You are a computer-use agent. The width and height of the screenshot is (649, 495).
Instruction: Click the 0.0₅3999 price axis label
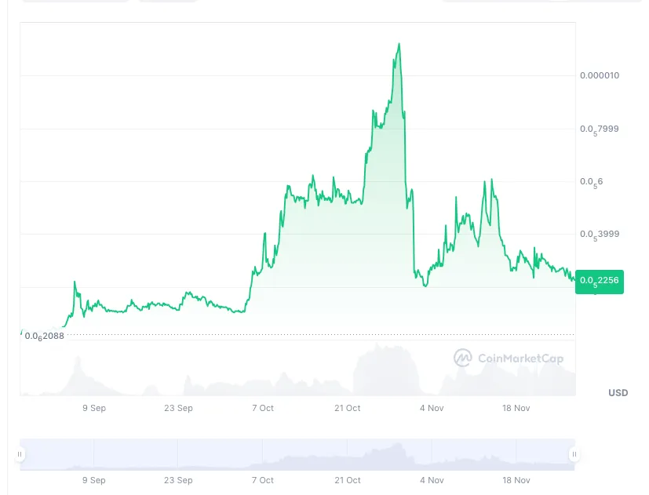pos(600,235)
